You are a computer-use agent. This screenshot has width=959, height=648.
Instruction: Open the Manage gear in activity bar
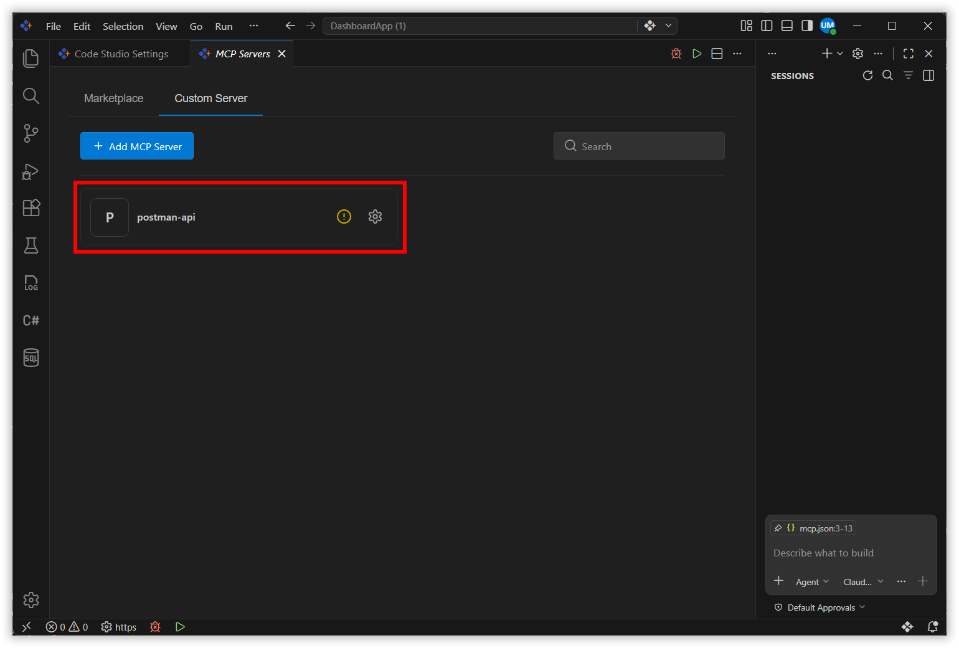coord(31,600)
